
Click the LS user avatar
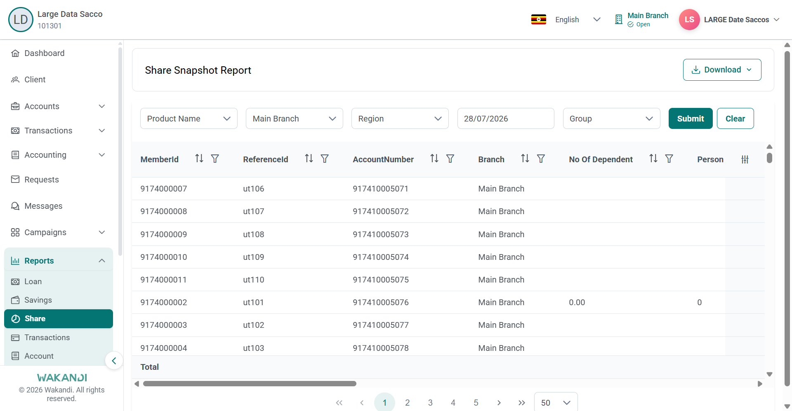(x=689, y=19)
